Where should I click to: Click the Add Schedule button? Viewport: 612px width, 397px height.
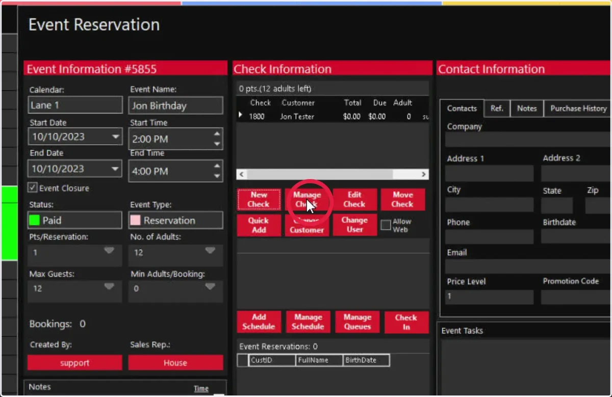(x=259, y=322)
